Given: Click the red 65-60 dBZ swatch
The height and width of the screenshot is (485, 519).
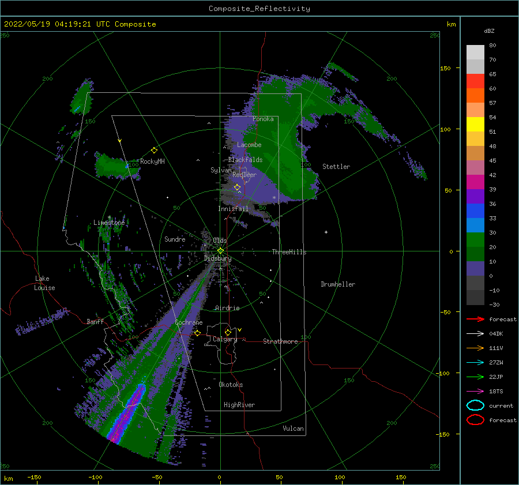Looking at the screenshot, I should tap(475, 81).
